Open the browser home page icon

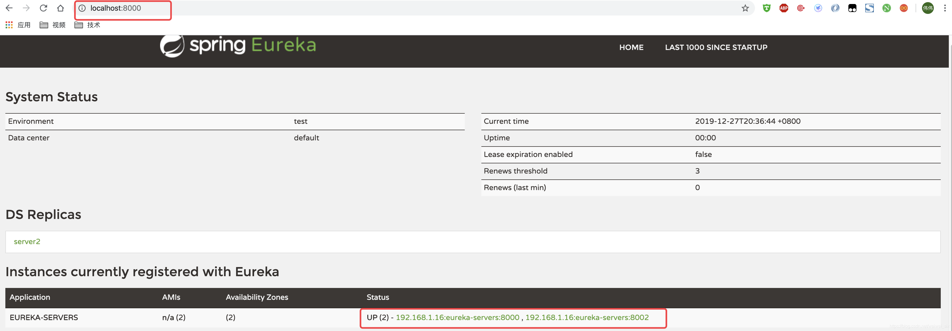(61, 8)
